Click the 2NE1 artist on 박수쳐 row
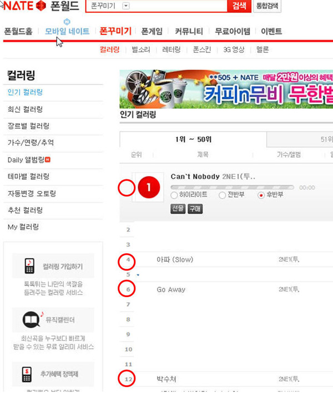This screenshot has width=333, height=393. (289, 379)
